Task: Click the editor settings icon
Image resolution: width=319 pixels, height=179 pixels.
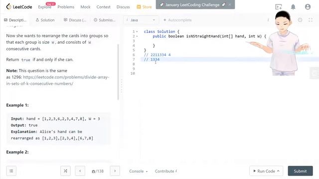Action: pyautogui.click(x=300, y=20)
